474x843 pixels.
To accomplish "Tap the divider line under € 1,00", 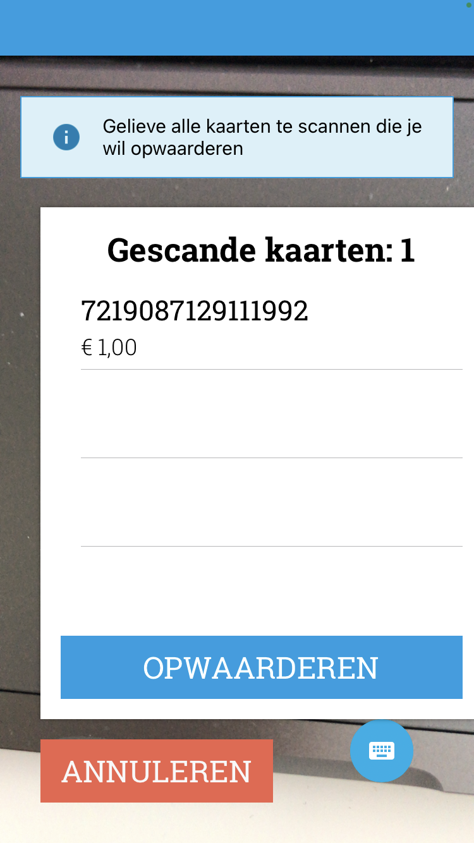I will tap(272, 370).
